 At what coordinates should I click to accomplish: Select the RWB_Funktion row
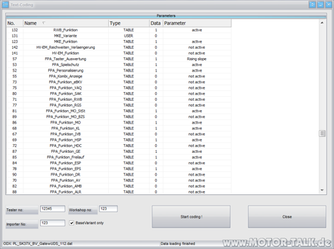119,30
